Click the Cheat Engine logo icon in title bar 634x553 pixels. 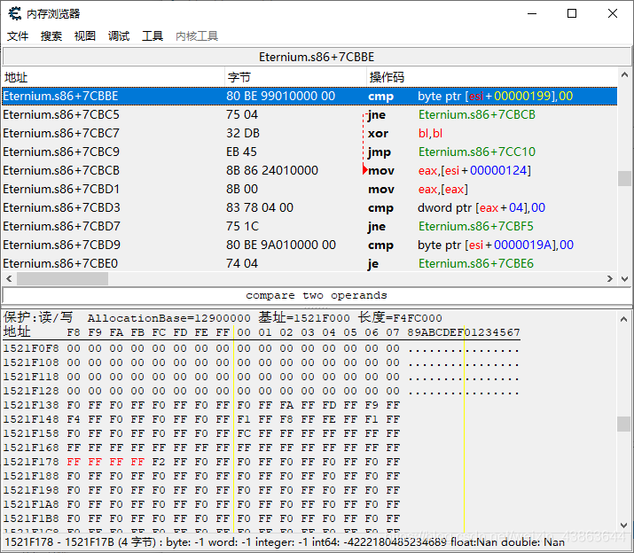tap(15, 14)
